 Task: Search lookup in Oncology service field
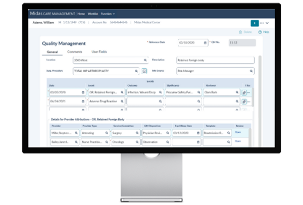click(x=137, y=142)
